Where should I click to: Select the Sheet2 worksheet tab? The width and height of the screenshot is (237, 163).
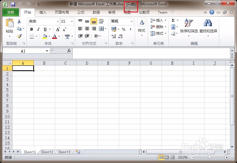(47, 152)
